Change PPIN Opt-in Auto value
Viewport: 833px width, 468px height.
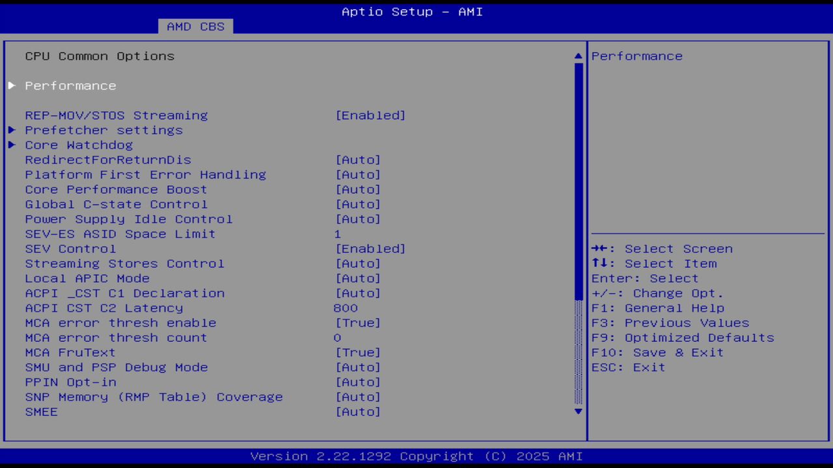tap(358, 382)
